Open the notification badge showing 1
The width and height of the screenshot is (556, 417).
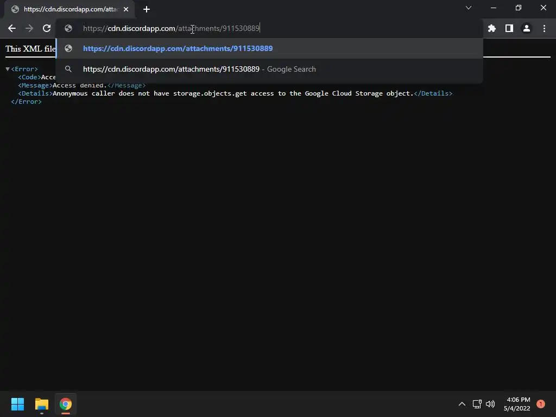[x=541, y=404]
